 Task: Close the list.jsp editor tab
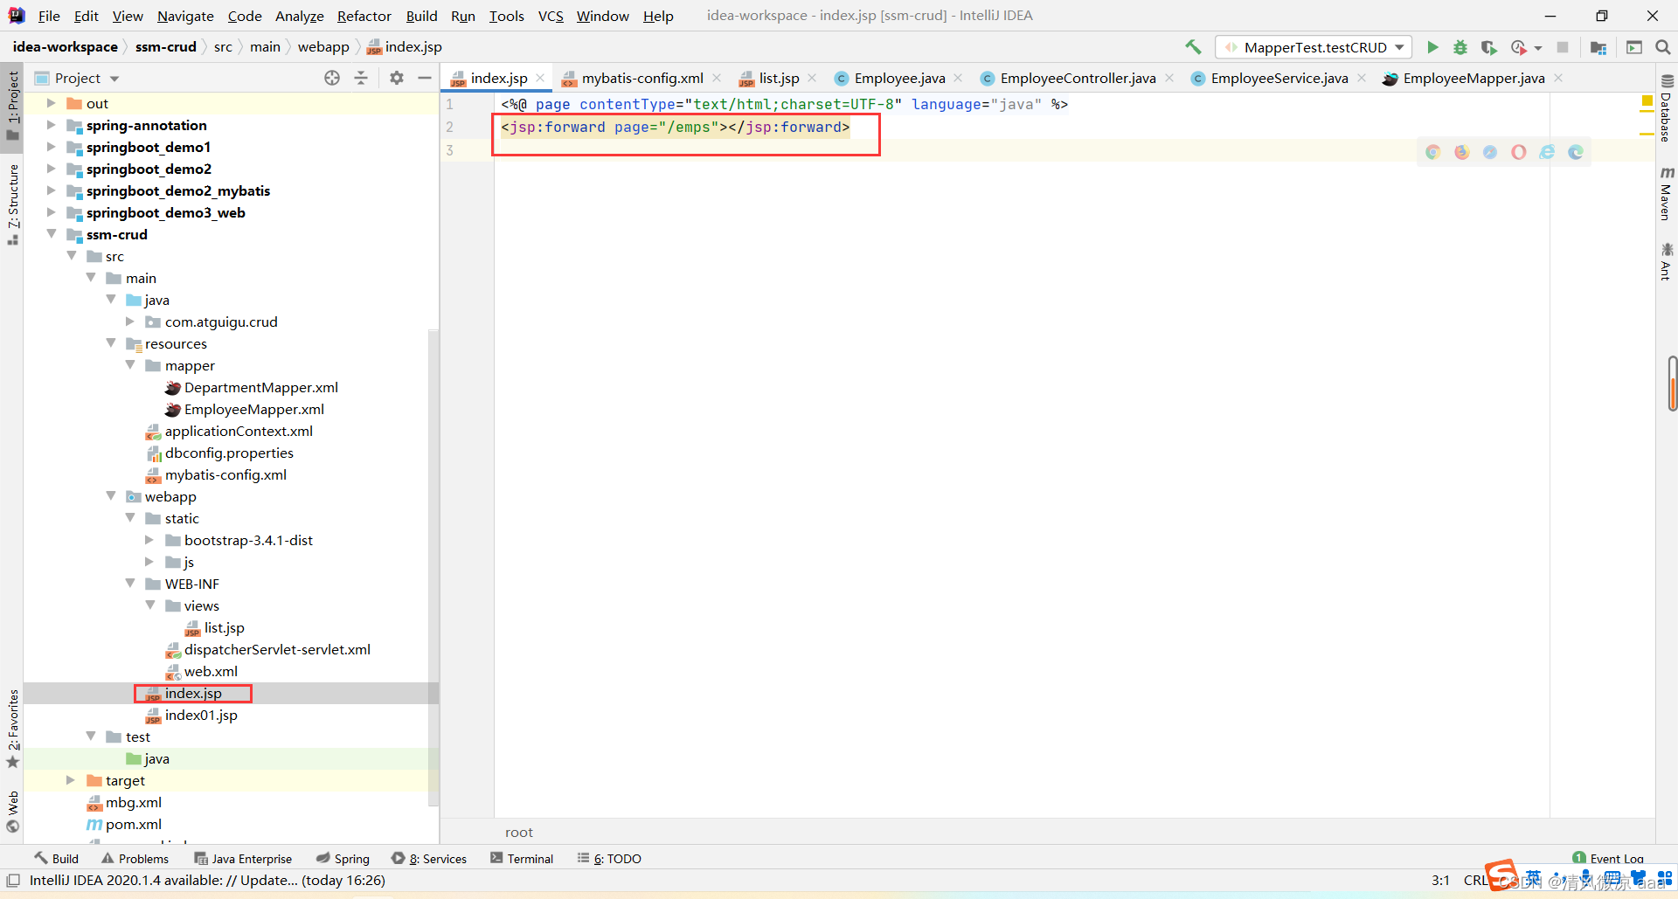click(812, 78)
